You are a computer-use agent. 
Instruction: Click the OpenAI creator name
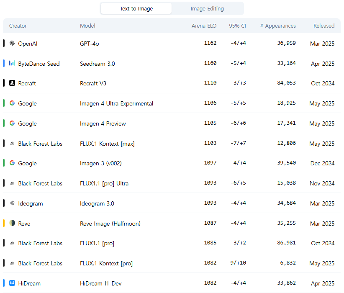click(x=28, y=44)
